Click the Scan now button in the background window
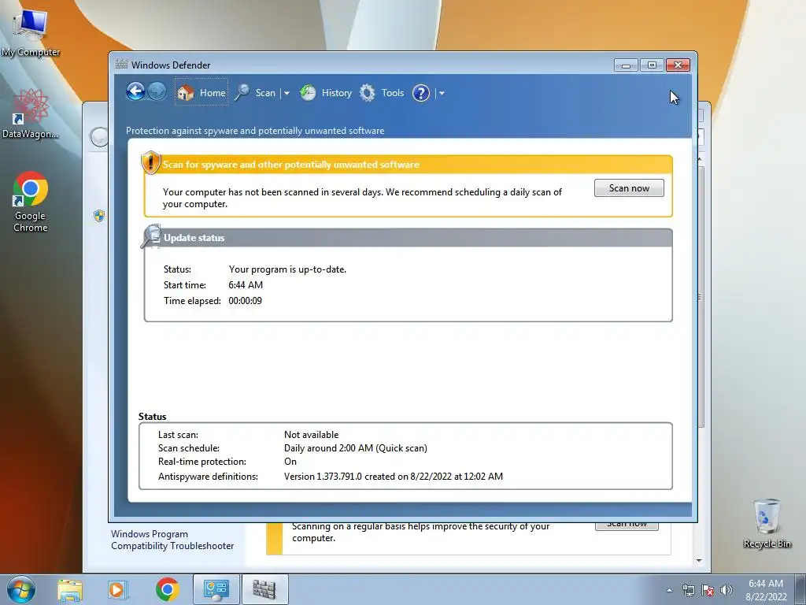This screenshot has width=806, height=605. [627, 525]
